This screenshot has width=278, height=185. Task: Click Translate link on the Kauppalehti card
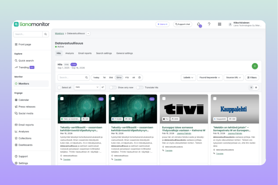[x=220, y=154]
